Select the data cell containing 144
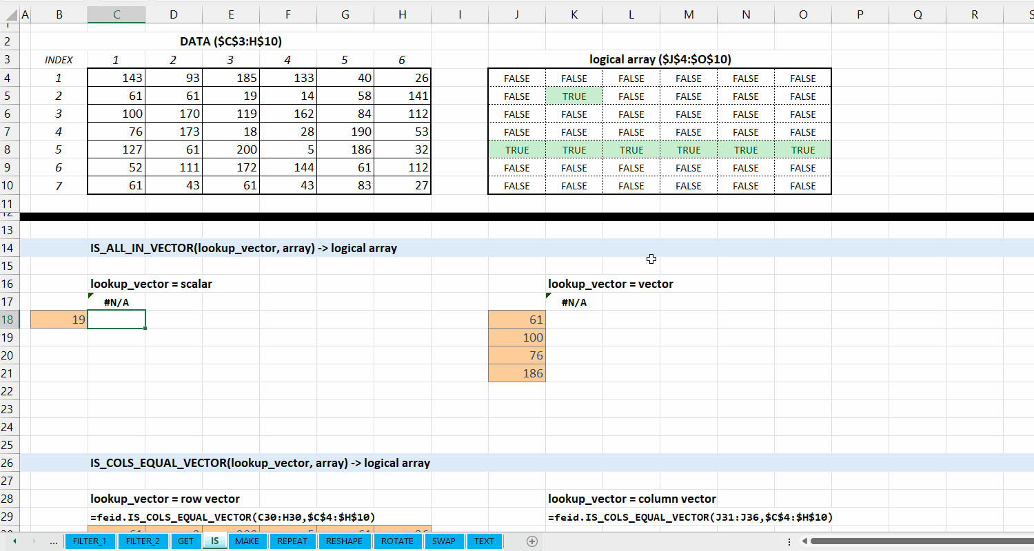 (x=288, y=167)
